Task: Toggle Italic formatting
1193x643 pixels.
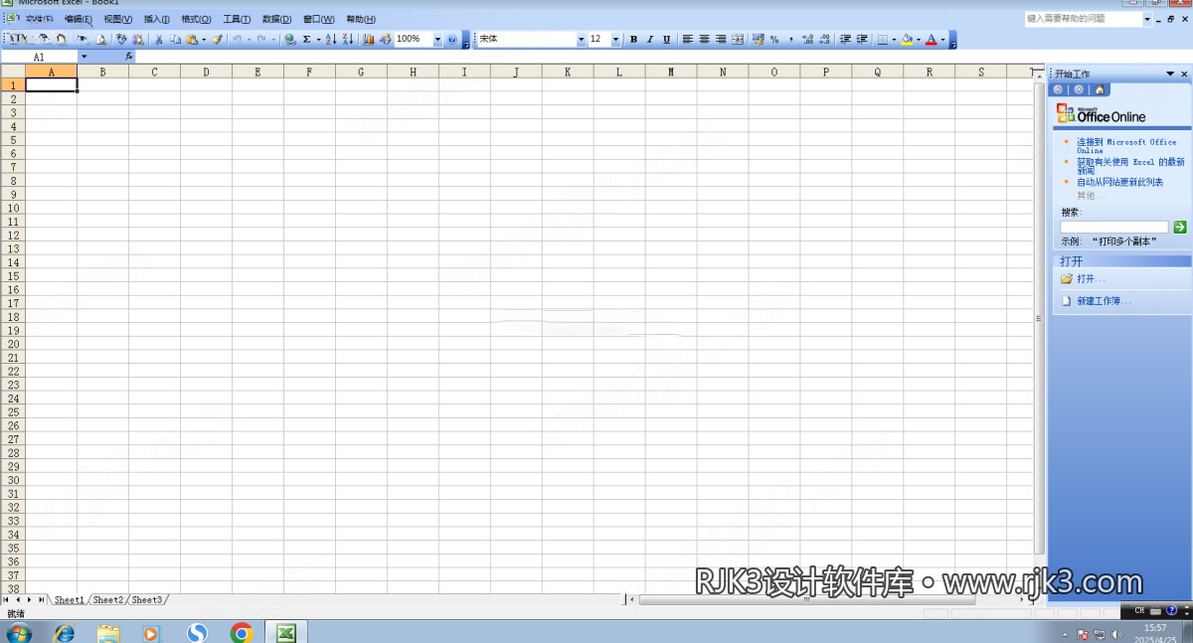Action: click(x=650, y=40)
